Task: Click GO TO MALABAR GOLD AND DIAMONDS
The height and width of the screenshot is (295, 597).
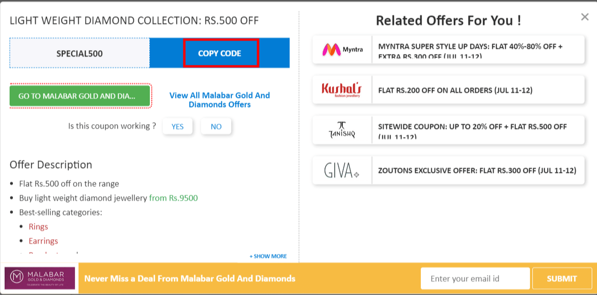Action: pyautogui.click(x=79, y=96)
